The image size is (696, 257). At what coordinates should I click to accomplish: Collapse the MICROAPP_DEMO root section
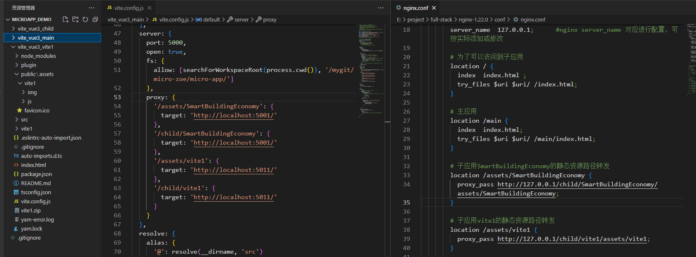8,19
